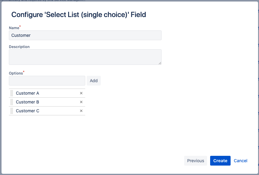Go back with the Previous button
Viewport: 259px width, 175px height.
pyautogui.click(x=195, y=161)
